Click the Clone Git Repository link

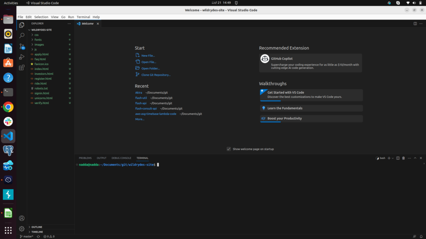tap(156, 75)
